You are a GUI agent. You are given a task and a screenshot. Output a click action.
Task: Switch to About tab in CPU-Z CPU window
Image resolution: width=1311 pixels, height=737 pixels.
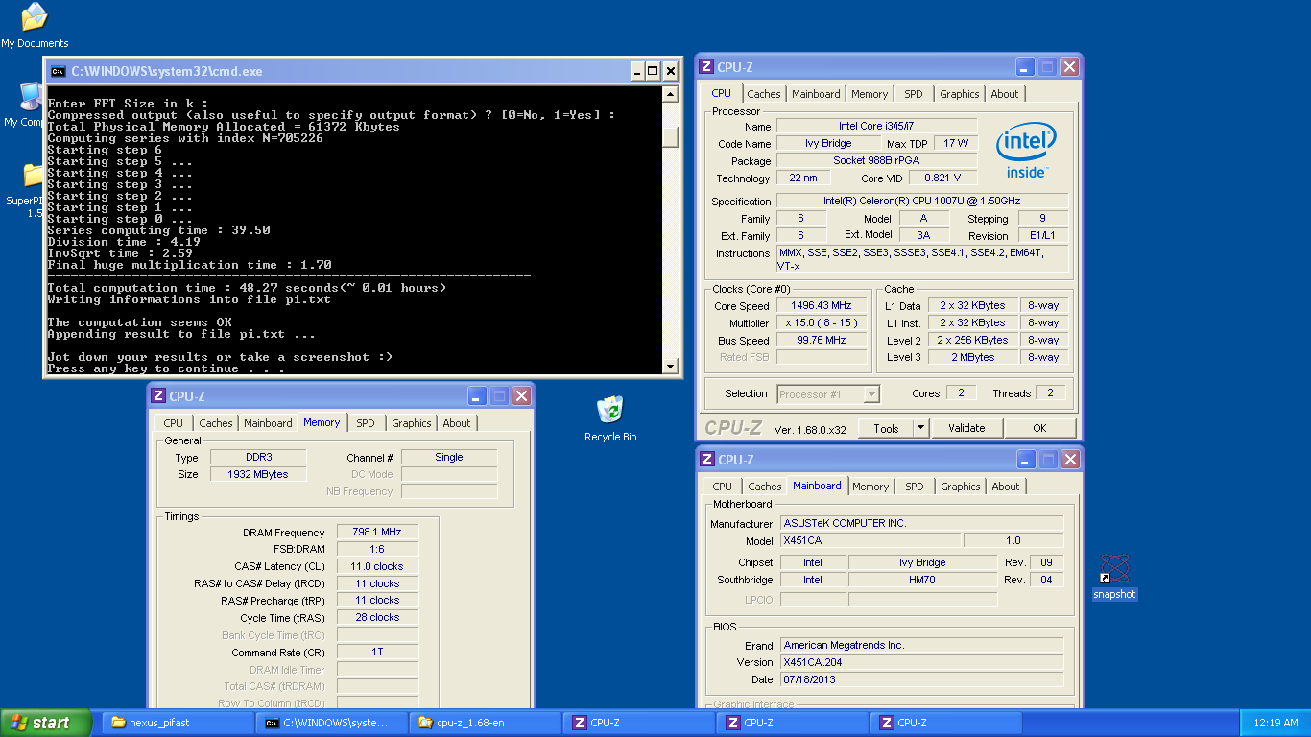click(1005, 94)
